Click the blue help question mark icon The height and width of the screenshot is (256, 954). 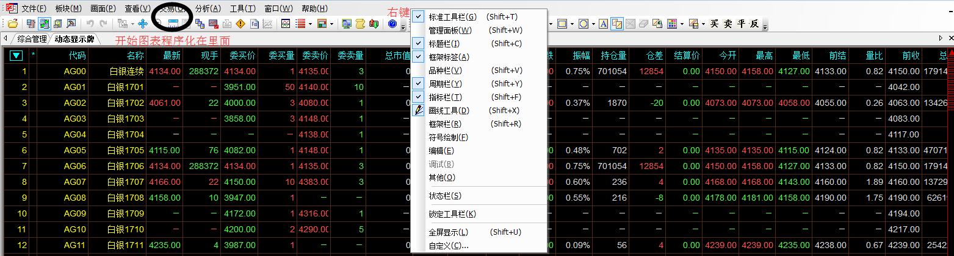[x=392, y=24]
